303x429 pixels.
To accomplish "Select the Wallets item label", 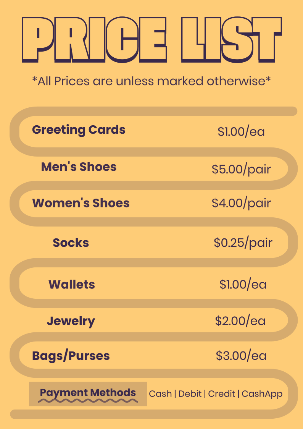I will point(72,285).
